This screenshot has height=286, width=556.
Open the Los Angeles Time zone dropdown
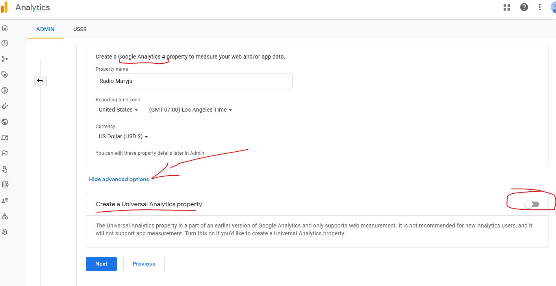[190, 110]
